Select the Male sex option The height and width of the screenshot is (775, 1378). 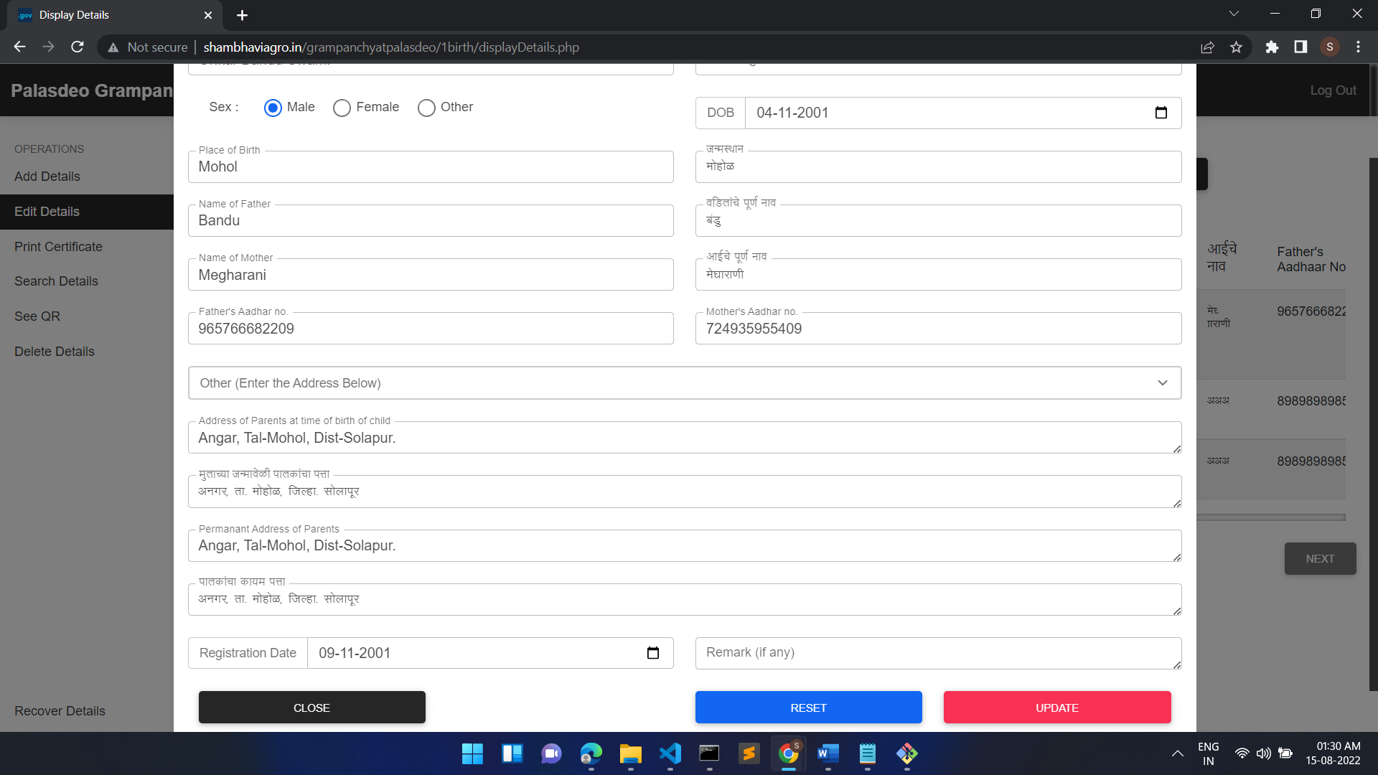(x=272, y=108)
